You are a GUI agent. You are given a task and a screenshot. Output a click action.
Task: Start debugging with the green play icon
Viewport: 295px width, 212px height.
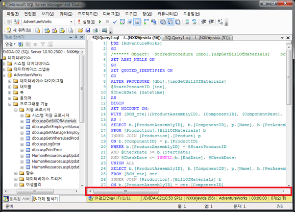[100, 22]
